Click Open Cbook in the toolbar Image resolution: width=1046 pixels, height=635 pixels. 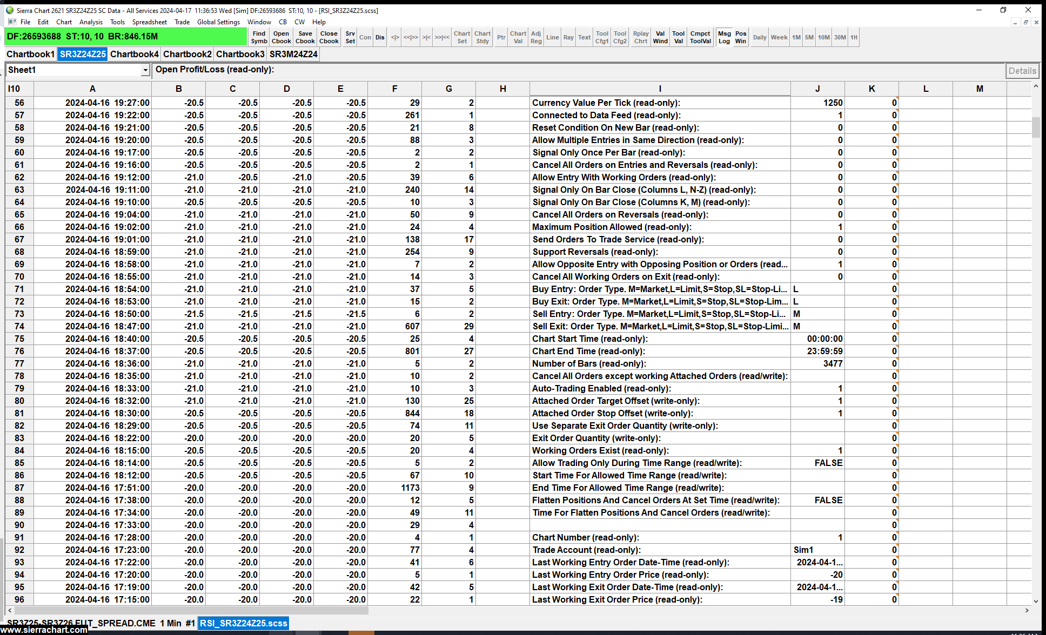pyautogui.click(x=281, y=37)
